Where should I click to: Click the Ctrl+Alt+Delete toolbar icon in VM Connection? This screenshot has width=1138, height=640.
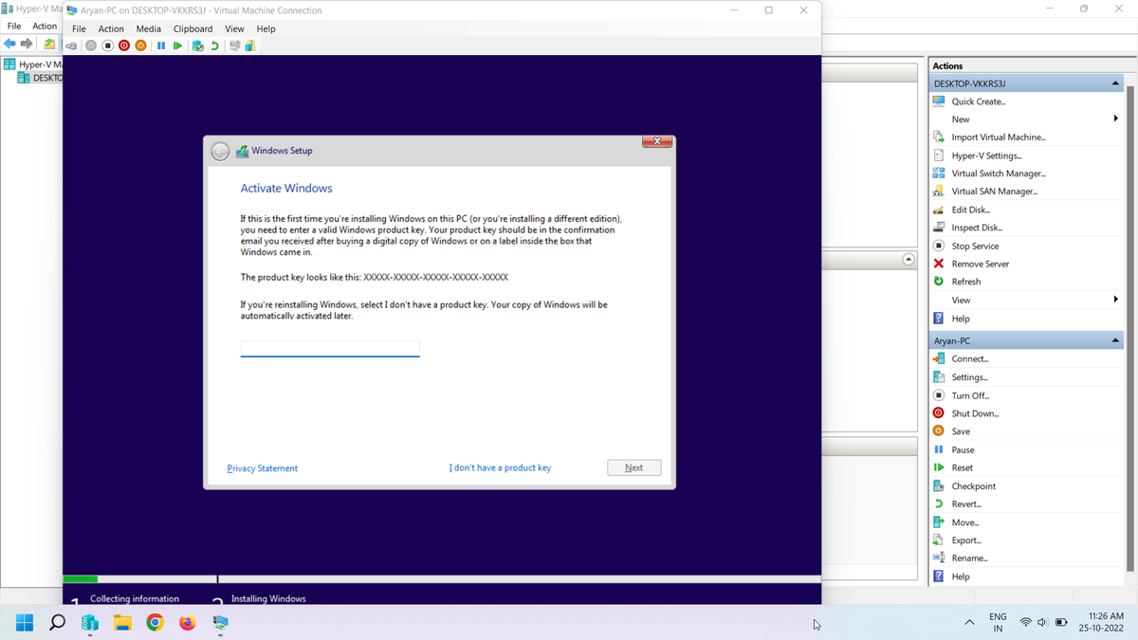coord(71,46)
